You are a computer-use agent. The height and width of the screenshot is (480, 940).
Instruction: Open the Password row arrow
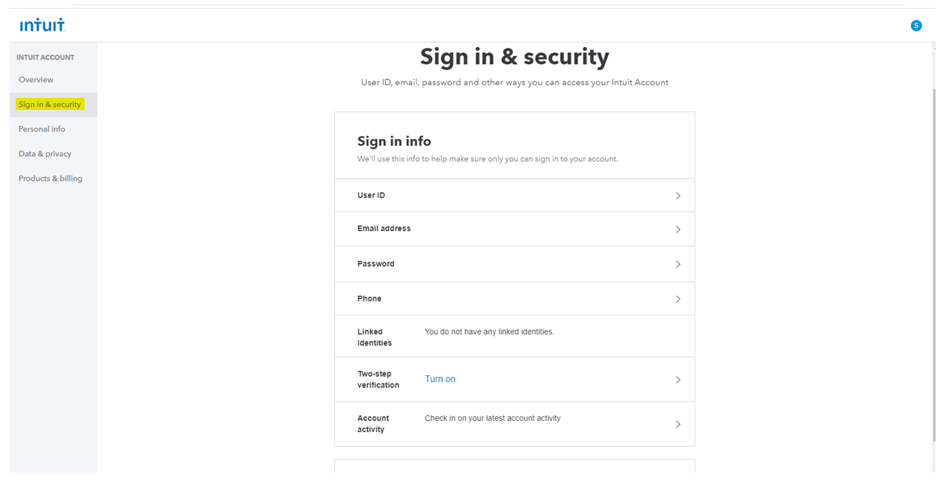tap(678, 265)
